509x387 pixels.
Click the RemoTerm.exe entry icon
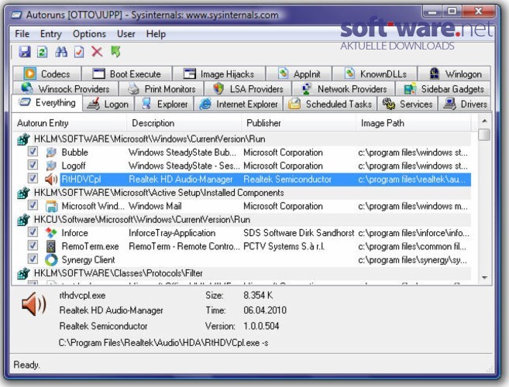click(51, 246)
